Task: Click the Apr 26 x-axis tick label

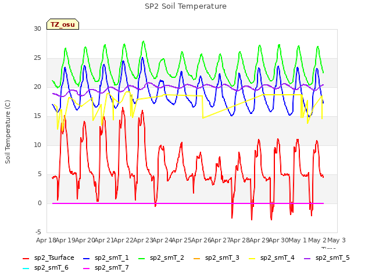Action: coord(201,240)
